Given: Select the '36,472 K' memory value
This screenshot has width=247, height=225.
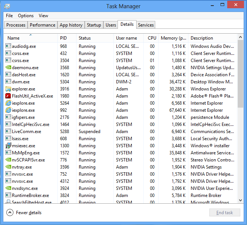Looking at the screenshot, I should click(x=177, y=82).
